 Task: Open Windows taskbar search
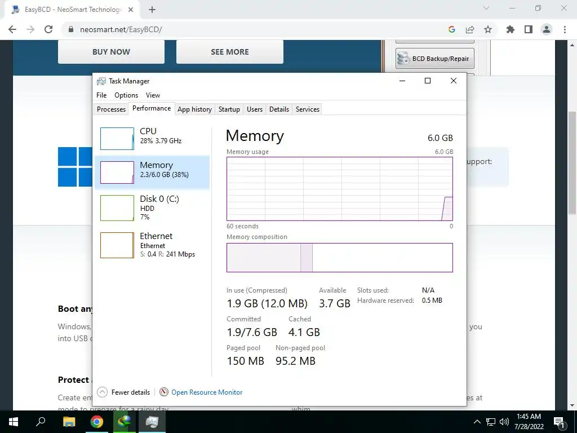click(x=41, y=422)
